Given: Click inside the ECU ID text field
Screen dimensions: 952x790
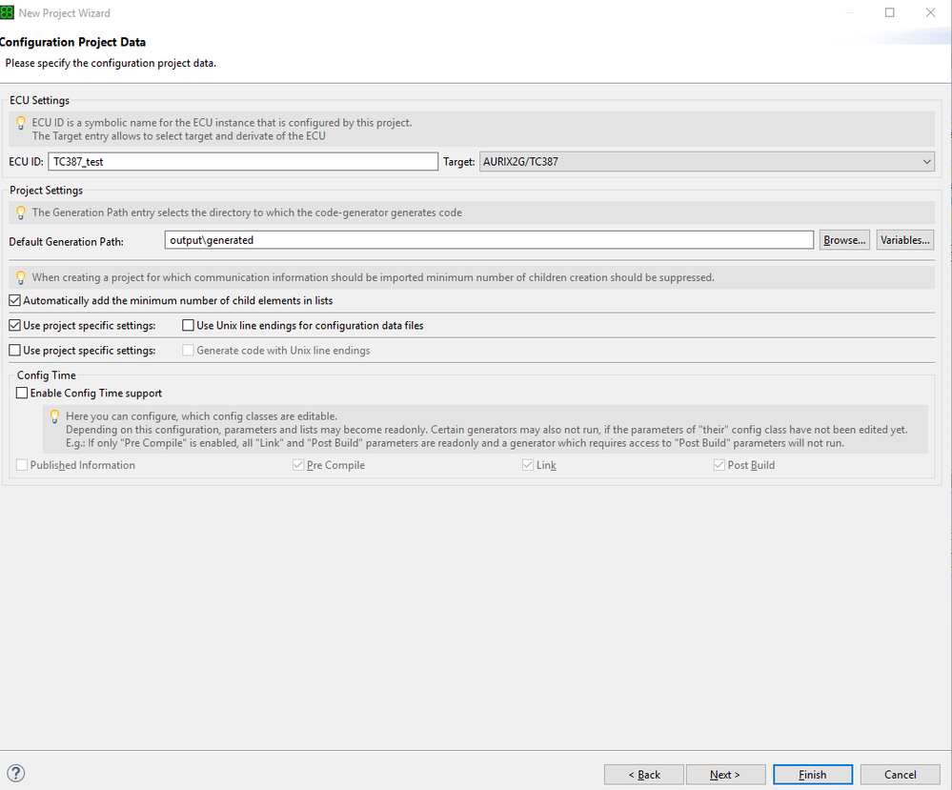Looking at the screenshot, I should 243,162.
